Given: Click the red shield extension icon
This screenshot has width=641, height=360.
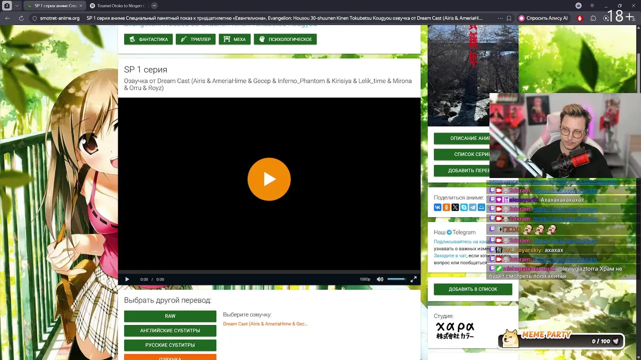Looking at the screenshot, I should 580,18.
